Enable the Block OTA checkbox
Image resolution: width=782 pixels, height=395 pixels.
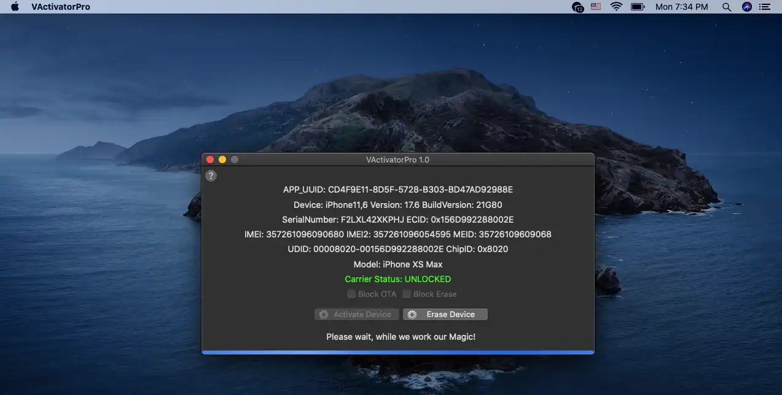[x=351, y=294]
